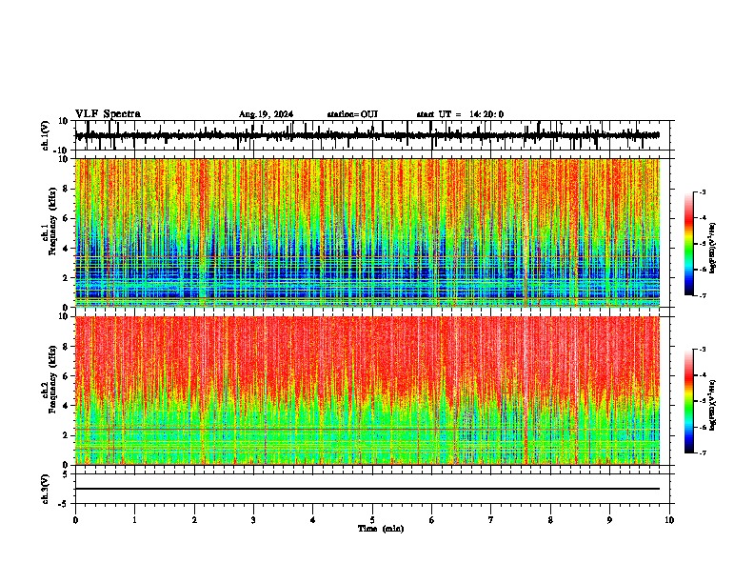This screenshot has height=583, width=754.
Task: Click the '5' tick on ch.3(V) axis
Action: 66,474
